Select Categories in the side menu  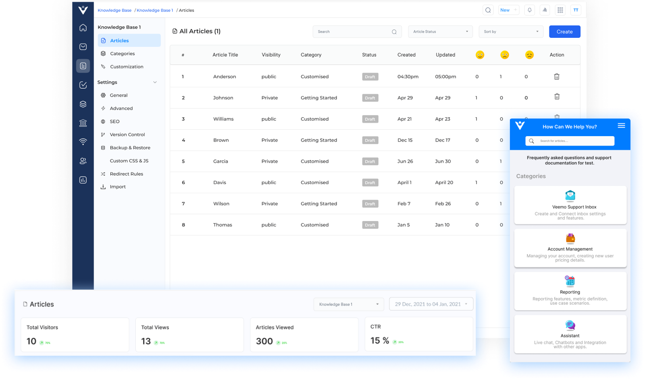(x=122, y=54)
